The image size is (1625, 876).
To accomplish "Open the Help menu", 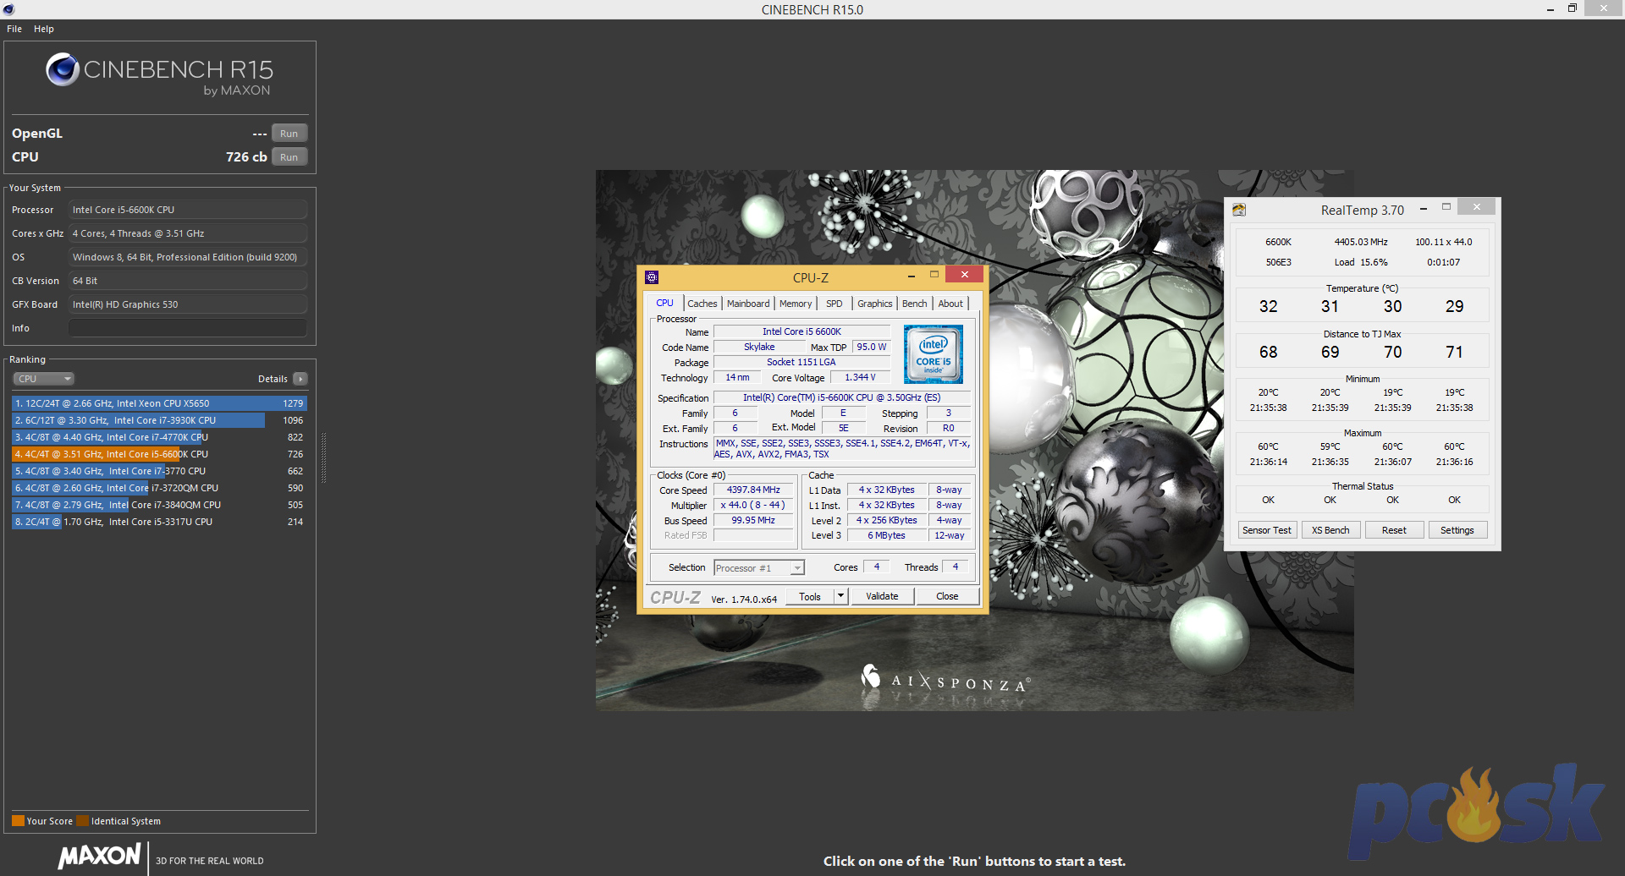I will (44, 29).
